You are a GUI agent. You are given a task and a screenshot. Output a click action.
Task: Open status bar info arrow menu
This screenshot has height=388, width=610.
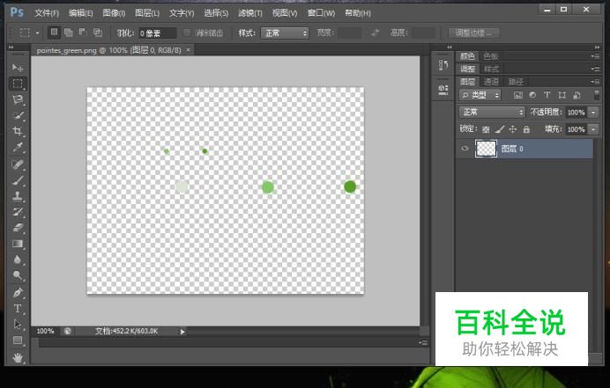(x=182, y=332)
